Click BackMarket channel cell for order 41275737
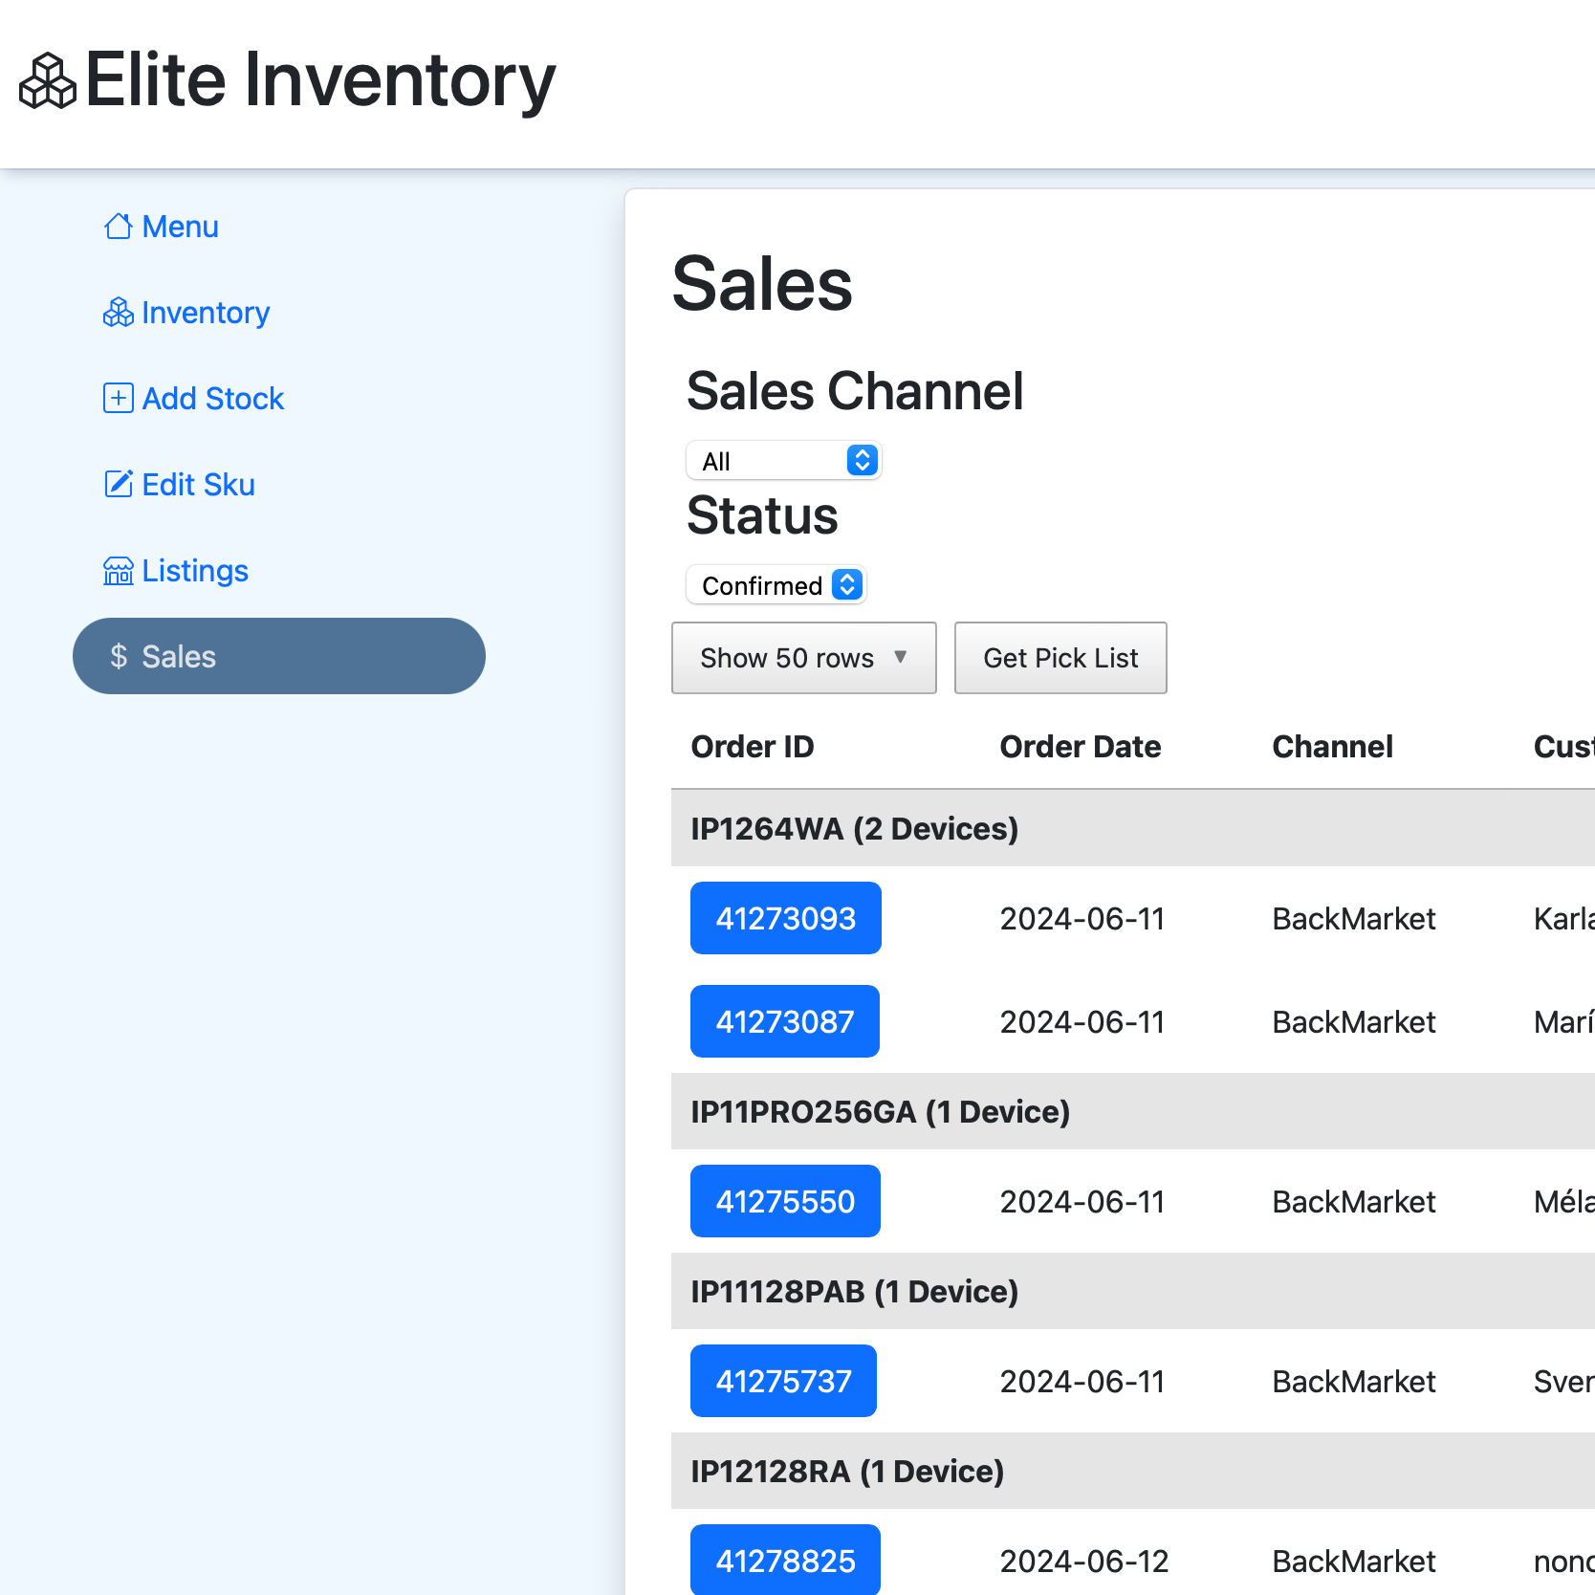Image resolution: width=1595 pixels, height=1595 pixels. (x=1354, y=1382)
